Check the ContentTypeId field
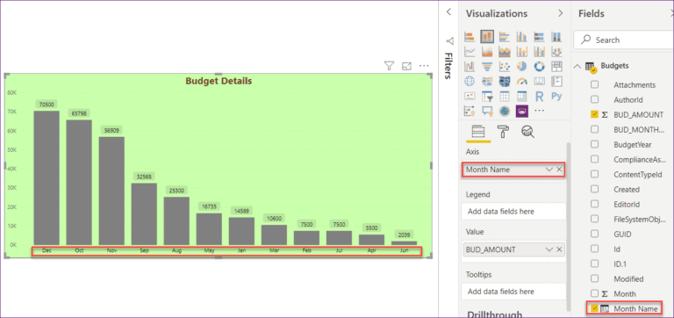The image size is (674, 318). click(x=594, y=174)
